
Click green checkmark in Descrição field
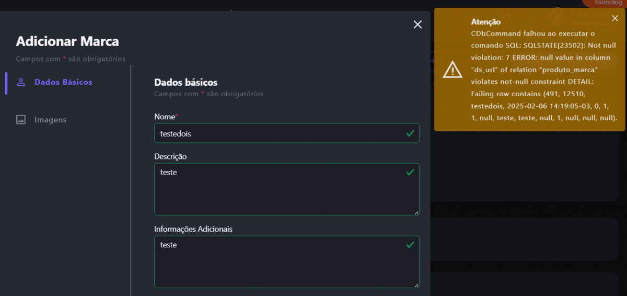410,172
